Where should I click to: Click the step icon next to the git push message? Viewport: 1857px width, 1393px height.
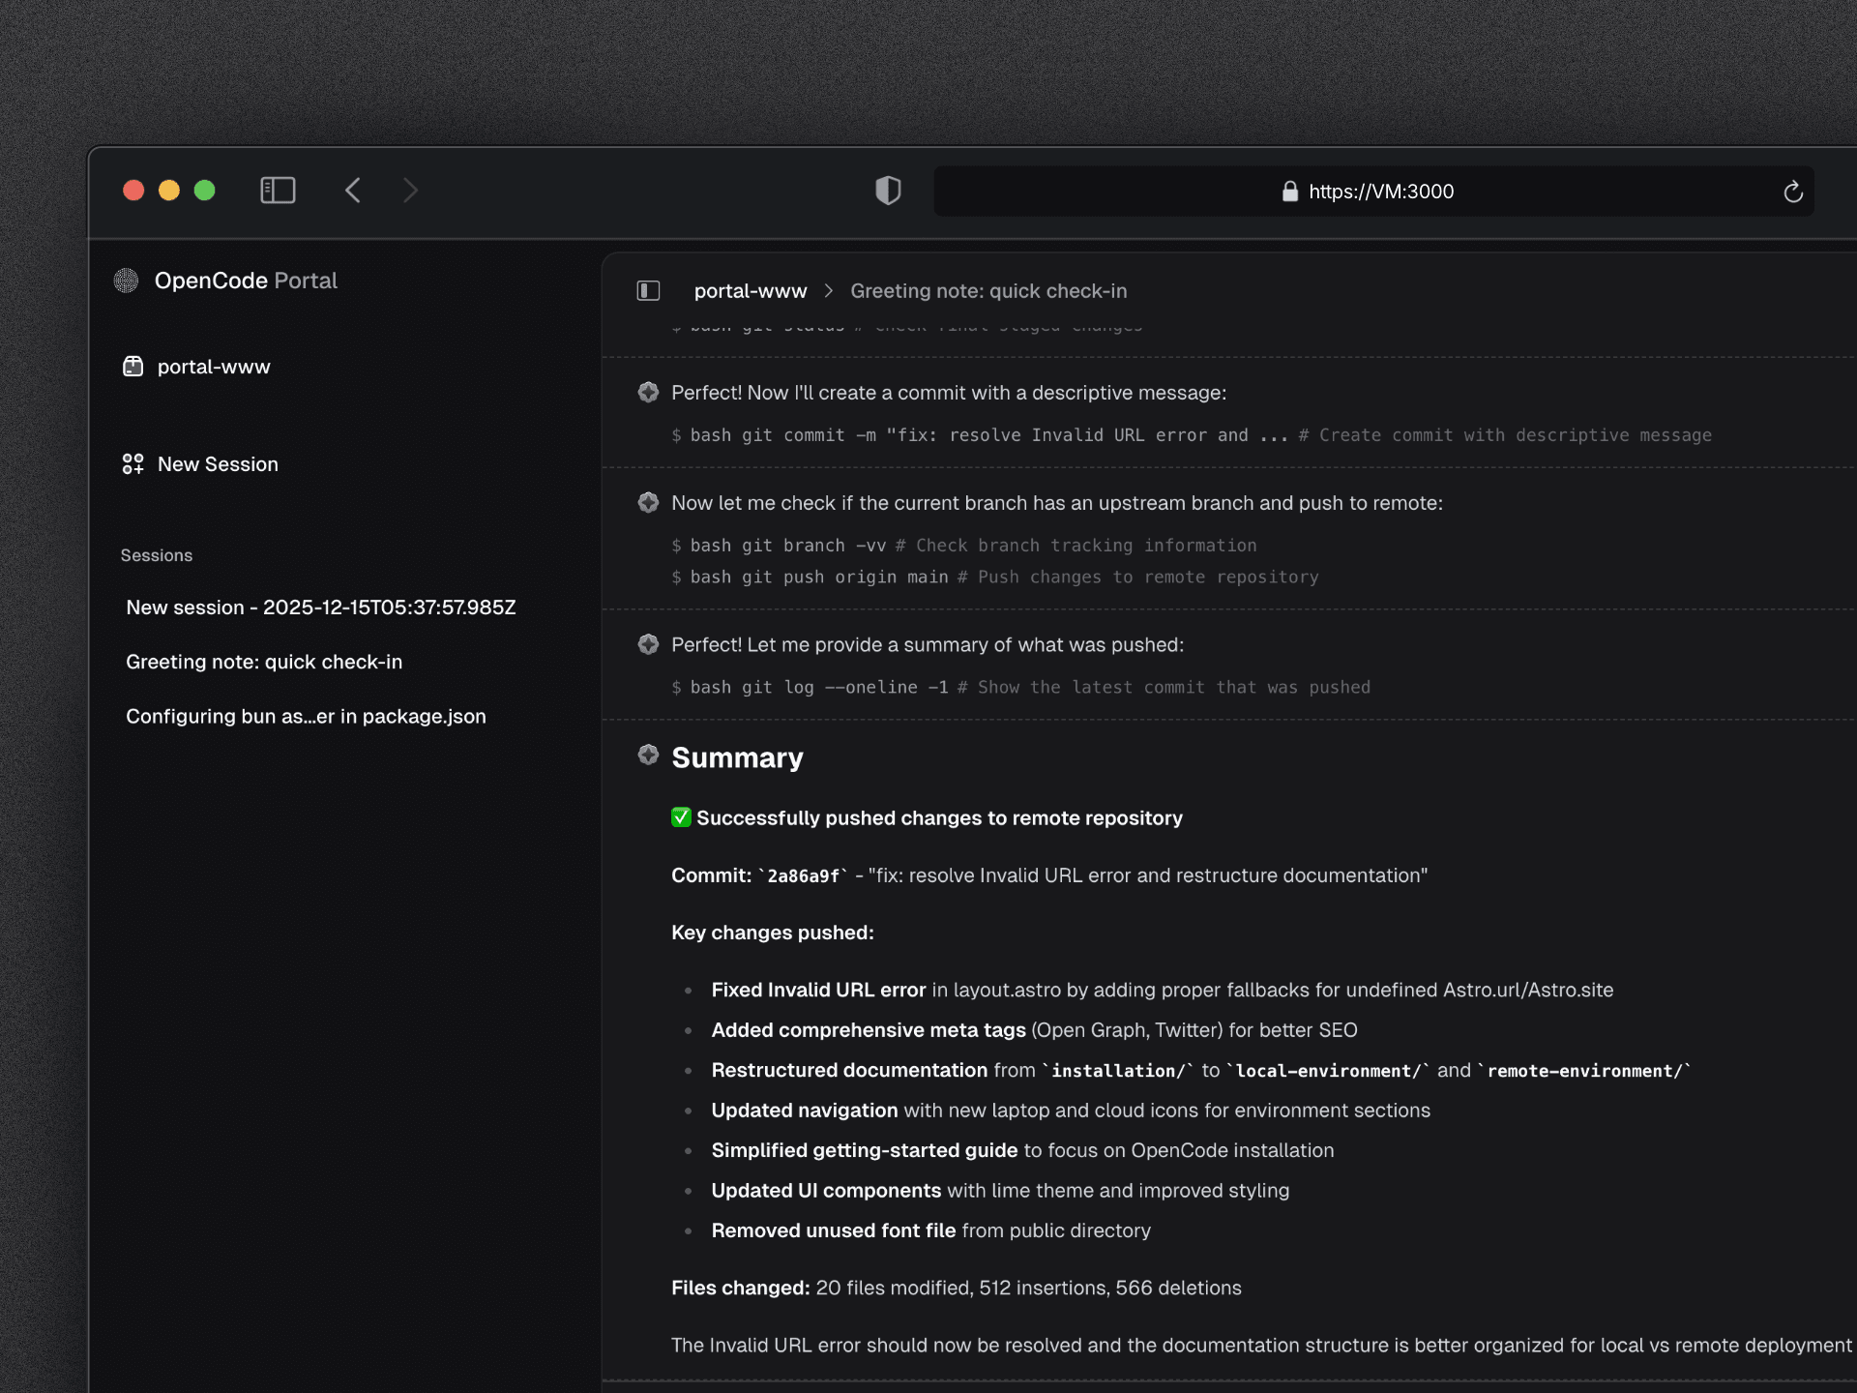(x=648, y=502)
